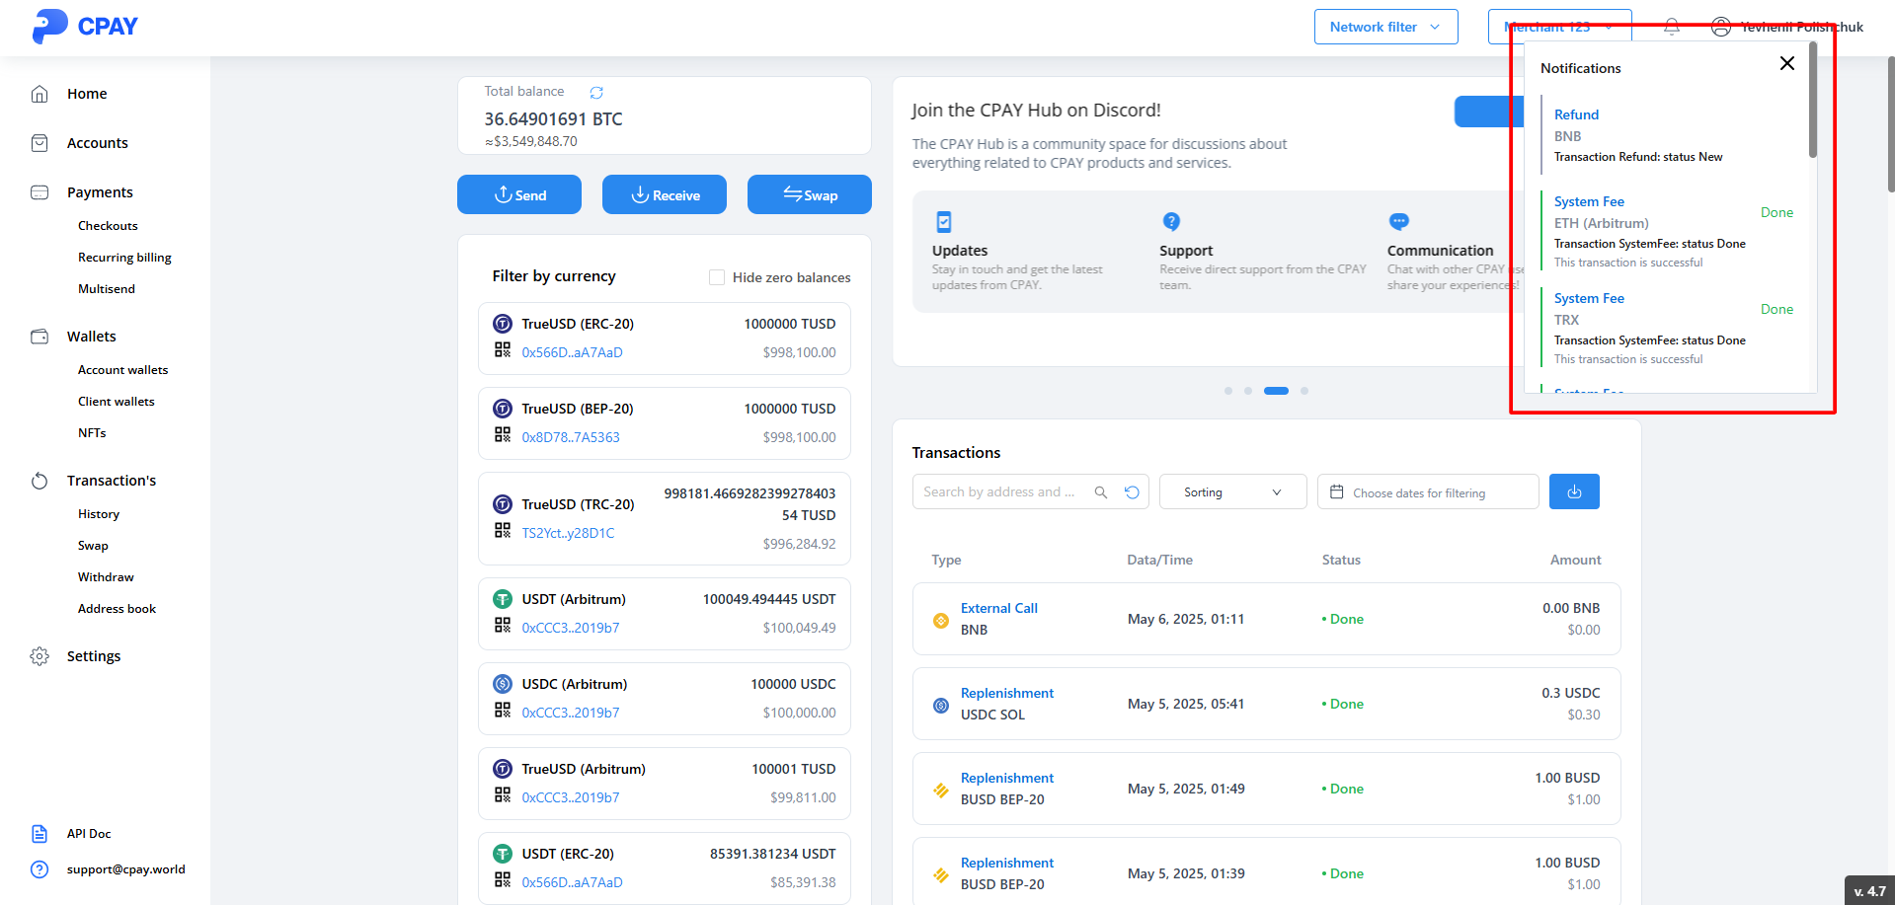This screenshot has height=905, width=1895.
Task: Show QR code for TrueUSD (Arbitrum)
Action: click(503, 794)
